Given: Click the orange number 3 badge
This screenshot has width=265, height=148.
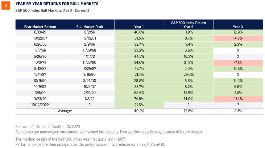Looking at the screenshot, I should (x=4, y=5).
